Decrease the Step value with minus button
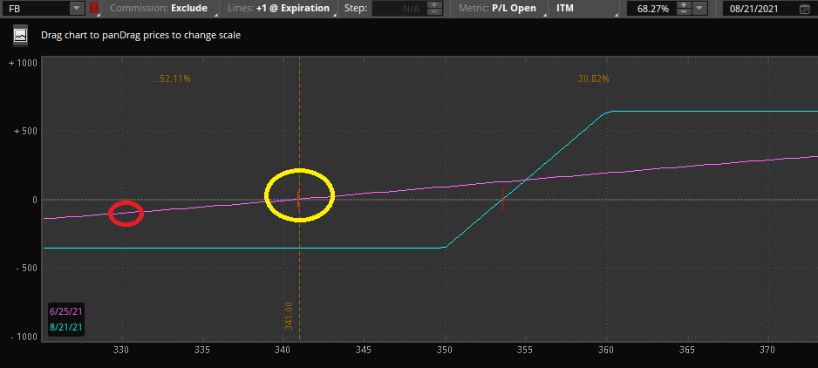The image size is (818, 368). coord(434,11)
